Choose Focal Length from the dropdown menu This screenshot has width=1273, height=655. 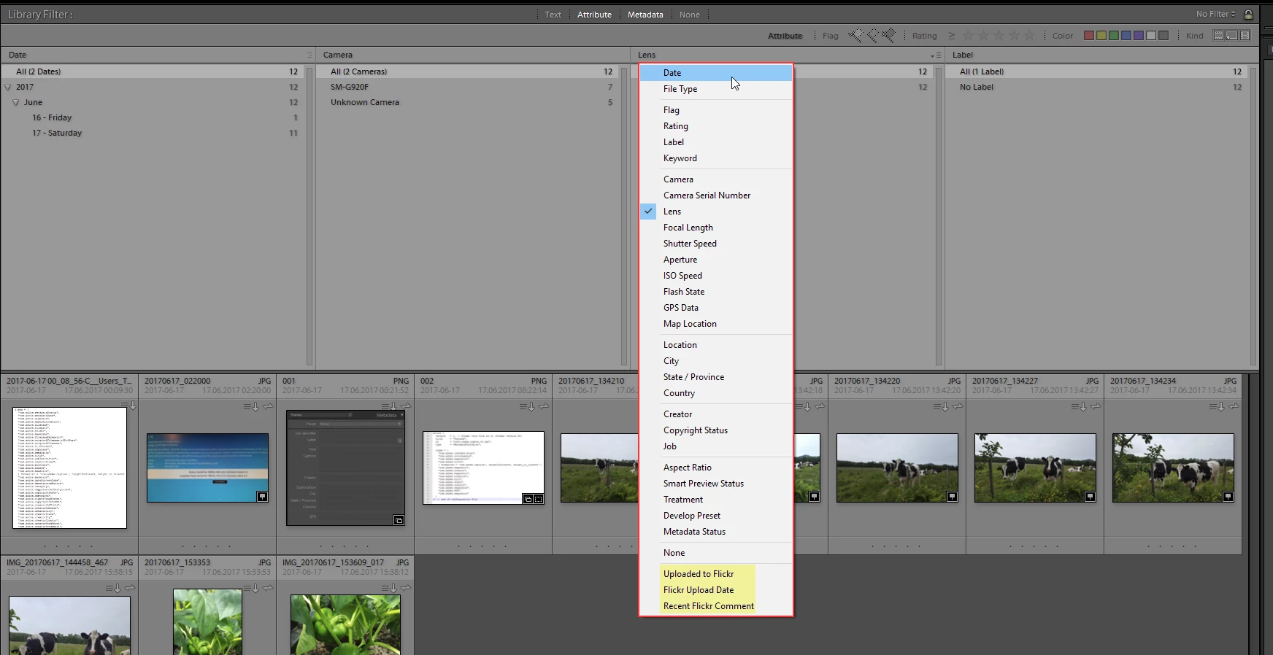(716, 228)
